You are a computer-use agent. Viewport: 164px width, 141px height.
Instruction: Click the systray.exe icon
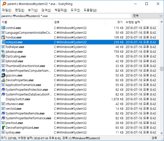(x=3, y=132)
